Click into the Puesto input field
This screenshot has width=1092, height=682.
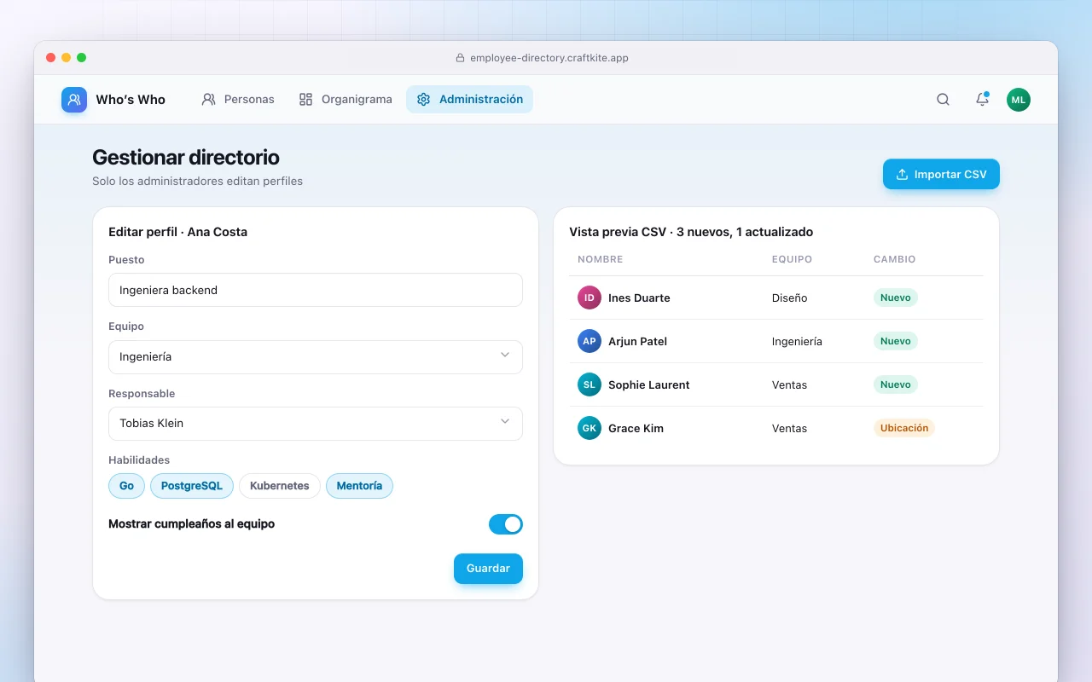pos(316,290)
